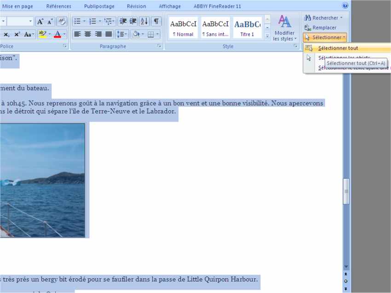The width and height of the screenshot is (391, 293).
Task: Center the paragraph text
Action: (88, 34)
